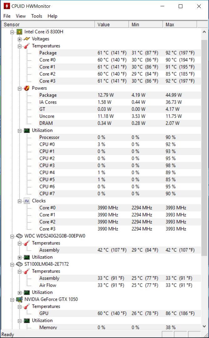Click the Clocks waveform icon
The height and width of the screenshot is (338, 209).
(x=27, y=201)
